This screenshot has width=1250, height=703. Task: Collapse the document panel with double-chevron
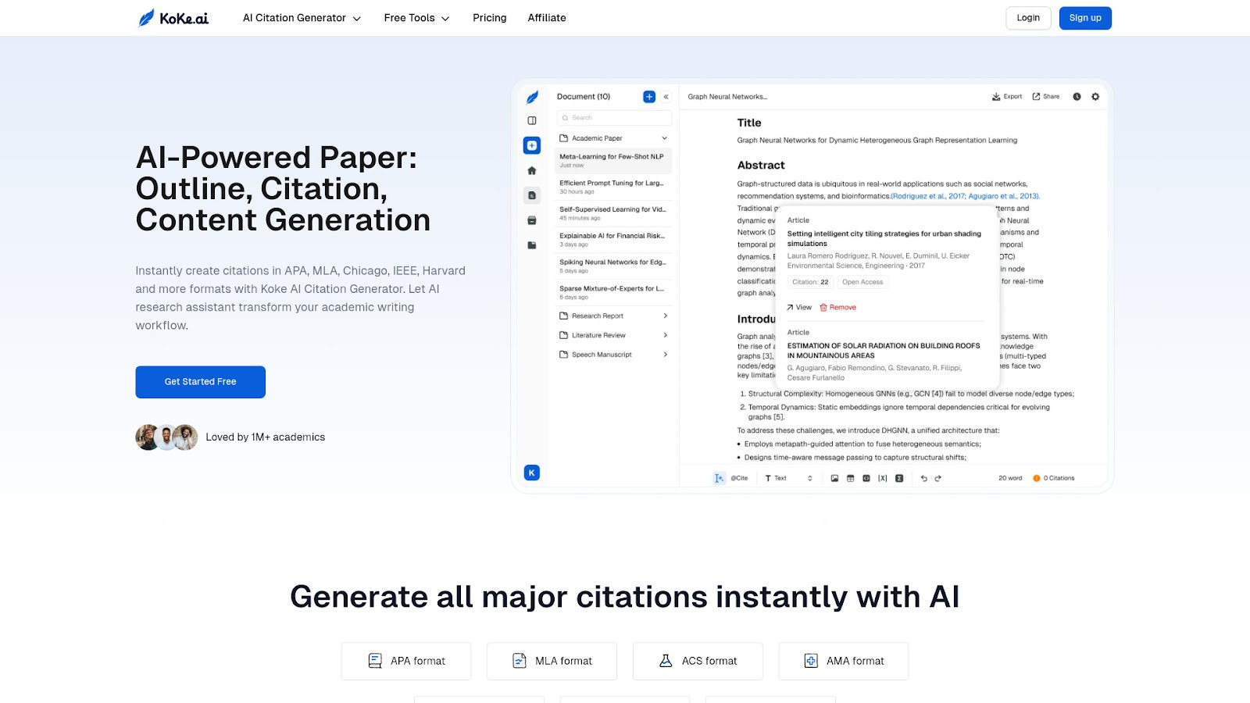666,97
